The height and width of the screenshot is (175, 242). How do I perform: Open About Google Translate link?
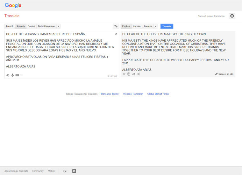click(16, 171)
